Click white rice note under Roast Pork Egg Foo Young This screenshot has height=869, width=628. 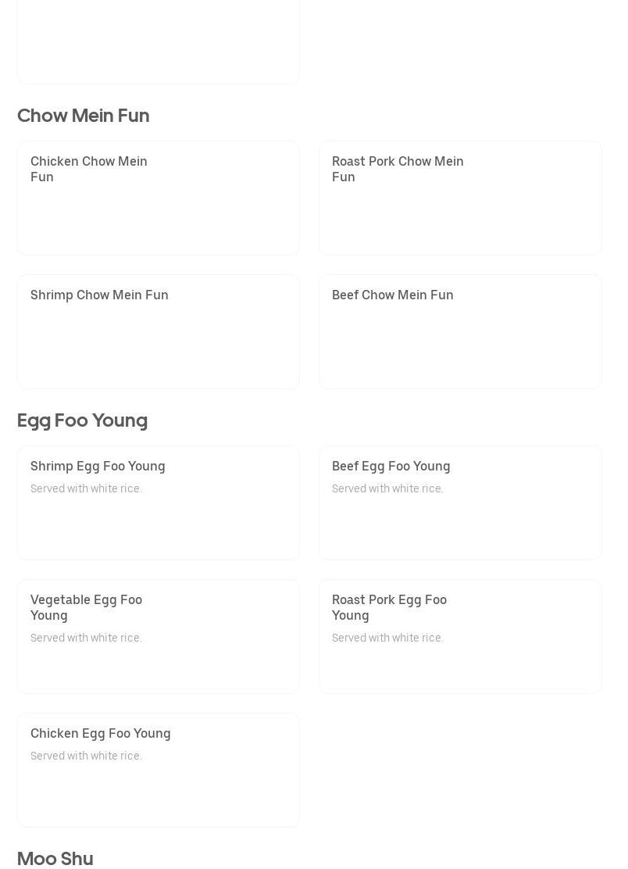[x=387, y=638]
